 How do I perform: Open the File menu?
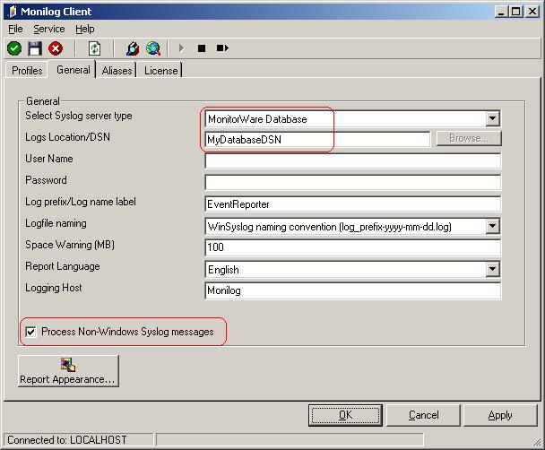pyautogui.click(x=15, y=29)
